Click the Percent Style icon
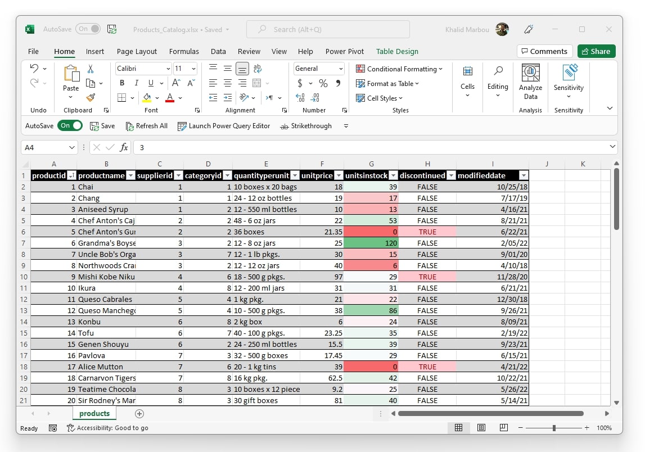645x452 pixels. pos(323,84)
